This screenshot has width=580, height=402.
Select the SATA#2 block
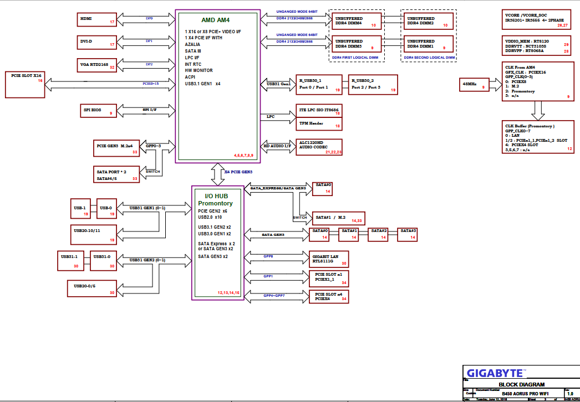click(x=378, y=235)
